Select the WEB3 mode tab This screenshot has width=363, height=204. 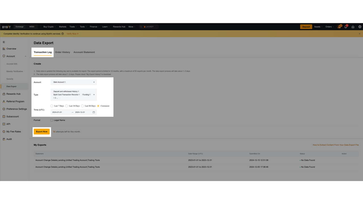32,27
